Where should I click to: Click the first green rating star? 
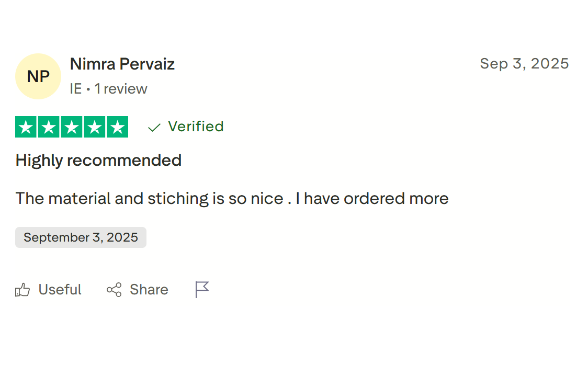[26, 127]
